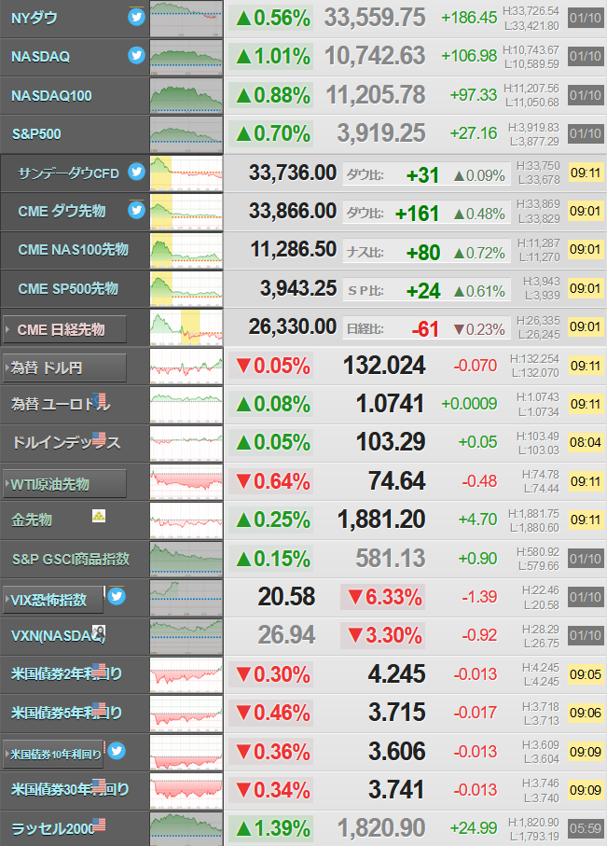Click WTI price 74.64
Screen dimensions: 607x846
point(396,480)
